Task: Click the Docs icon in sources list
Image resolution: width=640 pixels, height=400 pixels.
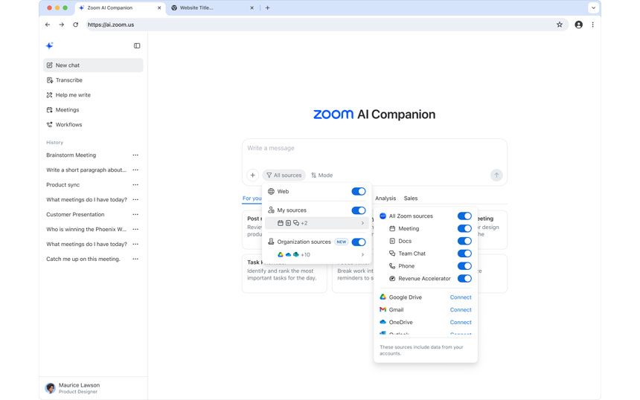Action: (x=392, y=241)
